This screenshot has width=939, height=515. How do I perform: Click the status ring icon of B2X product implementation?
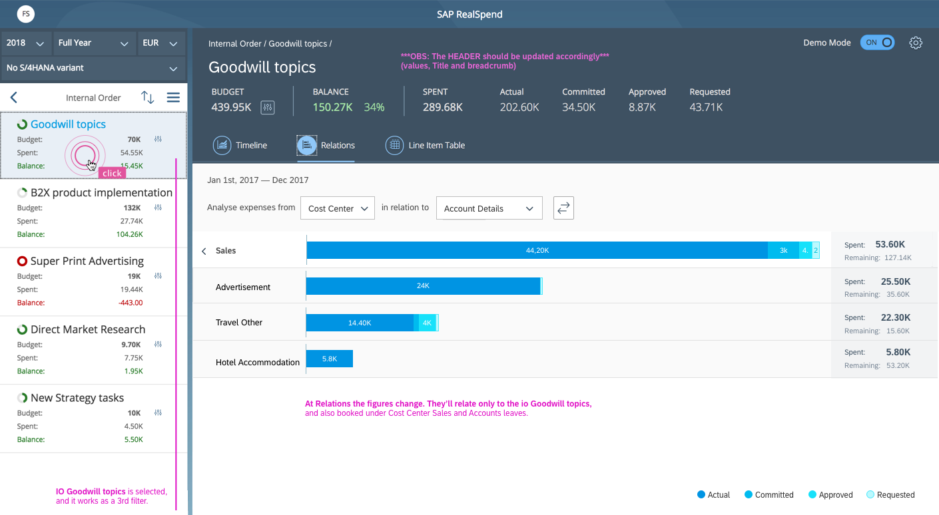[22, 193]
